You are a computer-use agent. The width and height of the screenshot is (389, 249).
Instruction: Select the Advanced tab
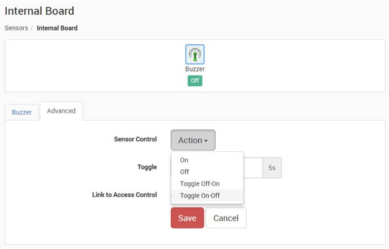61,111
